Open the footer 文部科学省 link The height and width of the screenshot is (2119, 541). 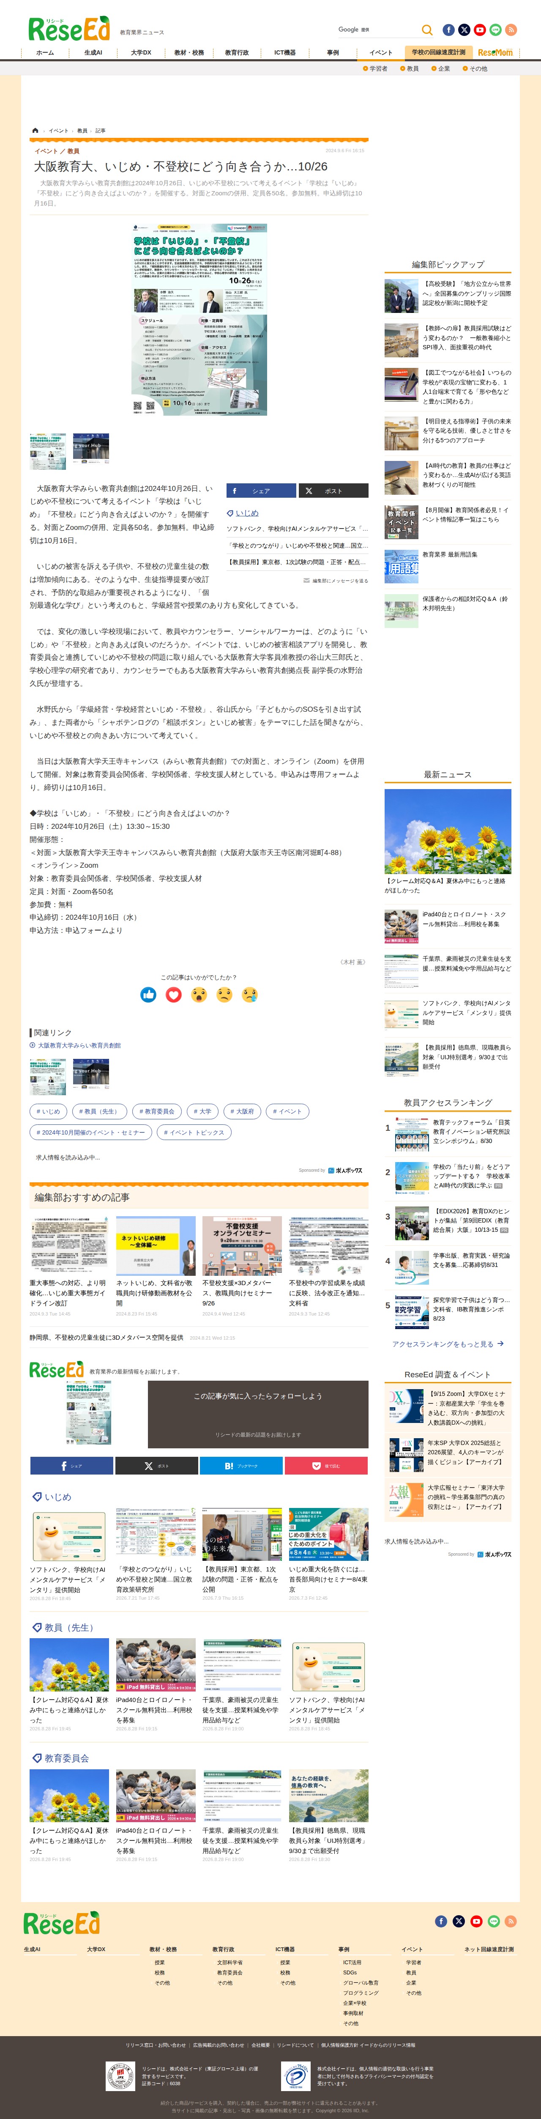pyautogui.click(x=230, y=1963)
